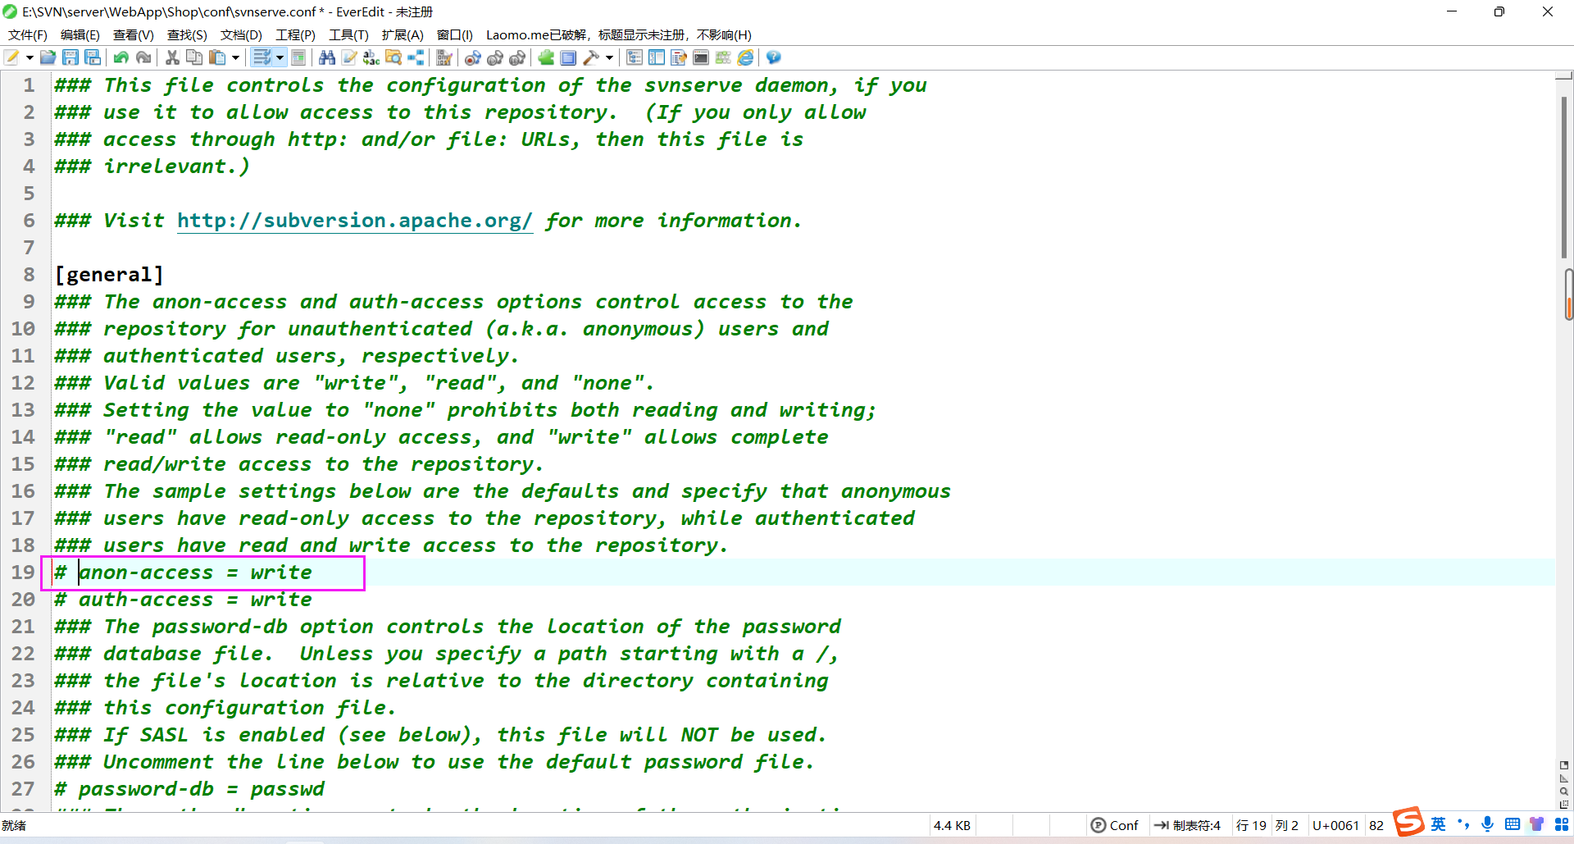This screenshot has height=844, width=1574.
Task: Open the 文档(D) menu
Action: [x=241, y=34]
